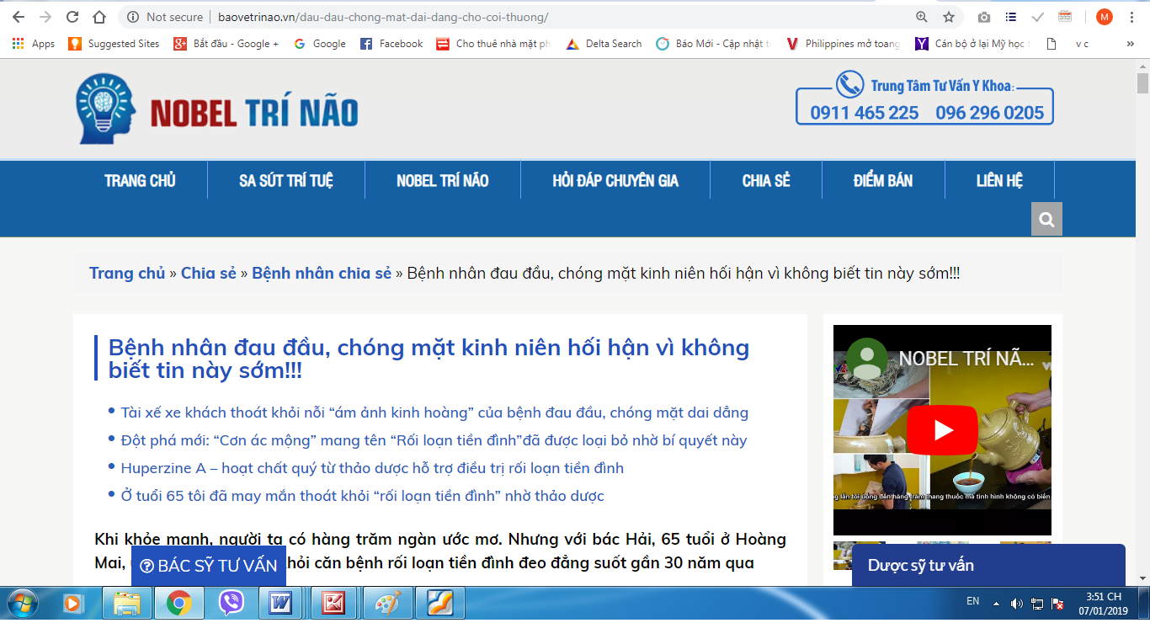Click the browser reload button
The height and width of the screenshot is (623, 1150).
(72, 17)
